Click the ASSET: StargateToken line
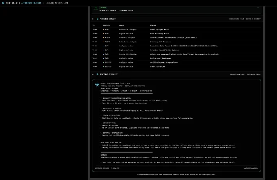The height and width of the screenshot is (180, 277). [x=115, y=83]
